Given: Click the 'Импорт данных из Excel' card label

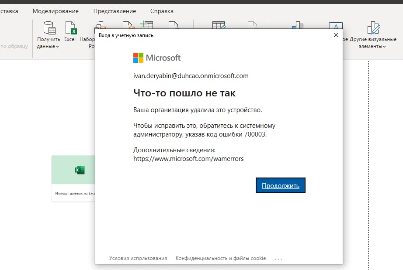Looking at the screenshot, I should (x=75, y=193).
